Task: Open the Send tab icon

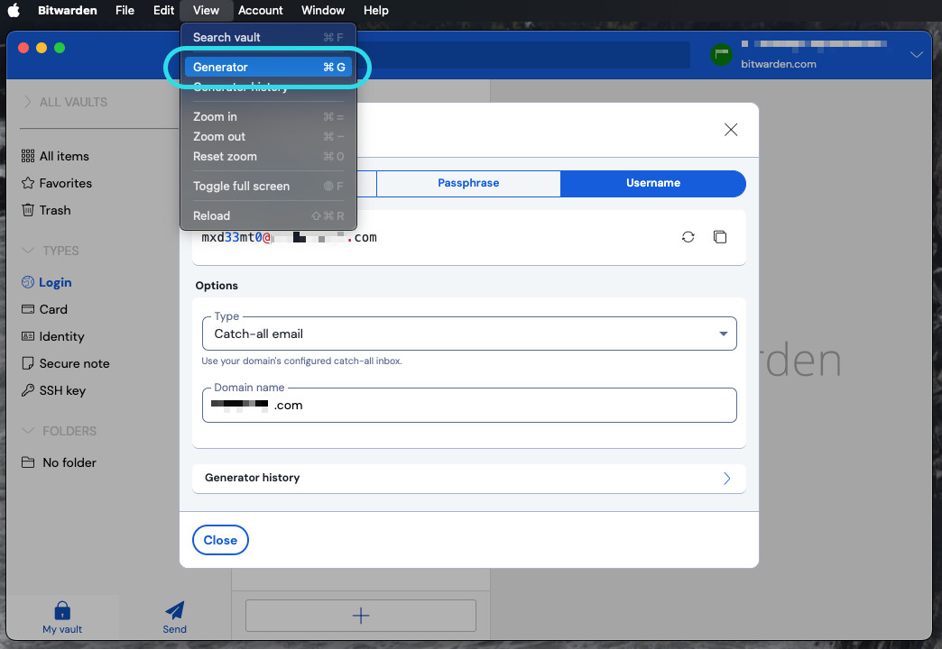Action: [175, 610]
